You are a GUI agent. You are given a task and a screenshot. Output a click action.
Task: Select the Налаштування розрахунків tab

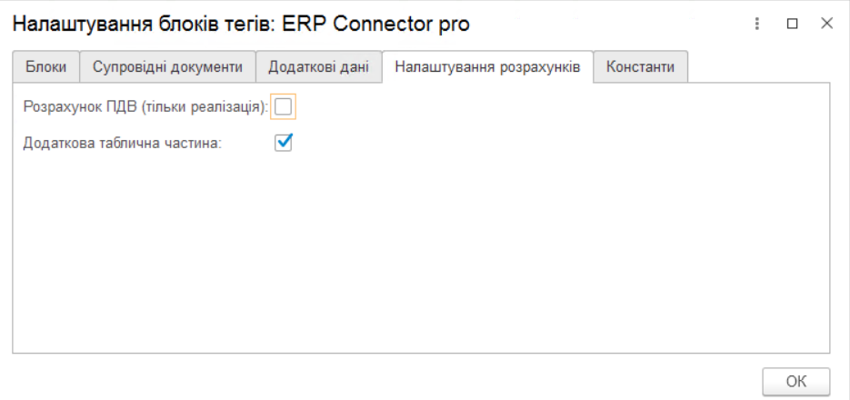(x=487, y=67)
